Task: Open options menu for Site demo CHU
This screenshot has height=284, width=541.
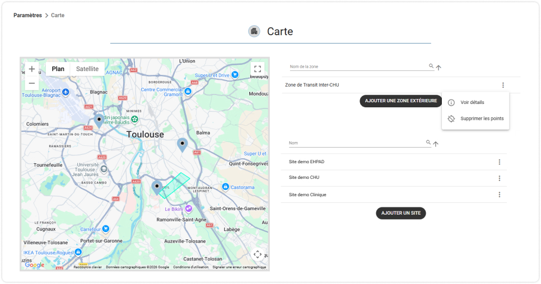Action: (x=499, y=178)
